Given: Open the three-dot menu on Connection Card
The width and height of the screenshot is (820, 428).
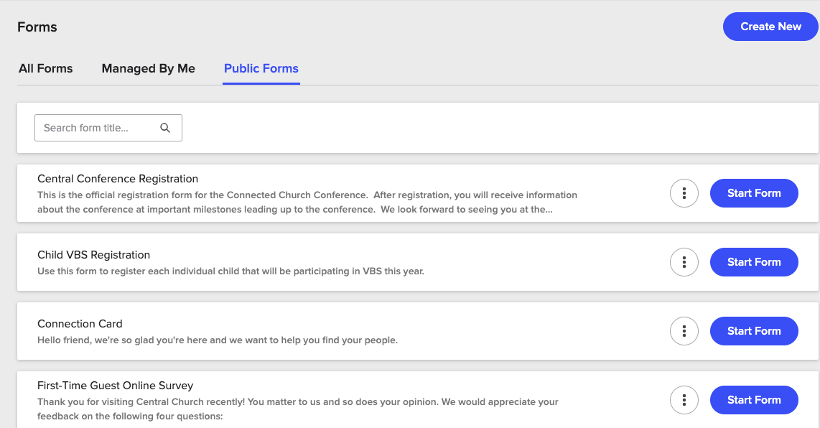Looking at the screenshot, I should pos(684,330).
